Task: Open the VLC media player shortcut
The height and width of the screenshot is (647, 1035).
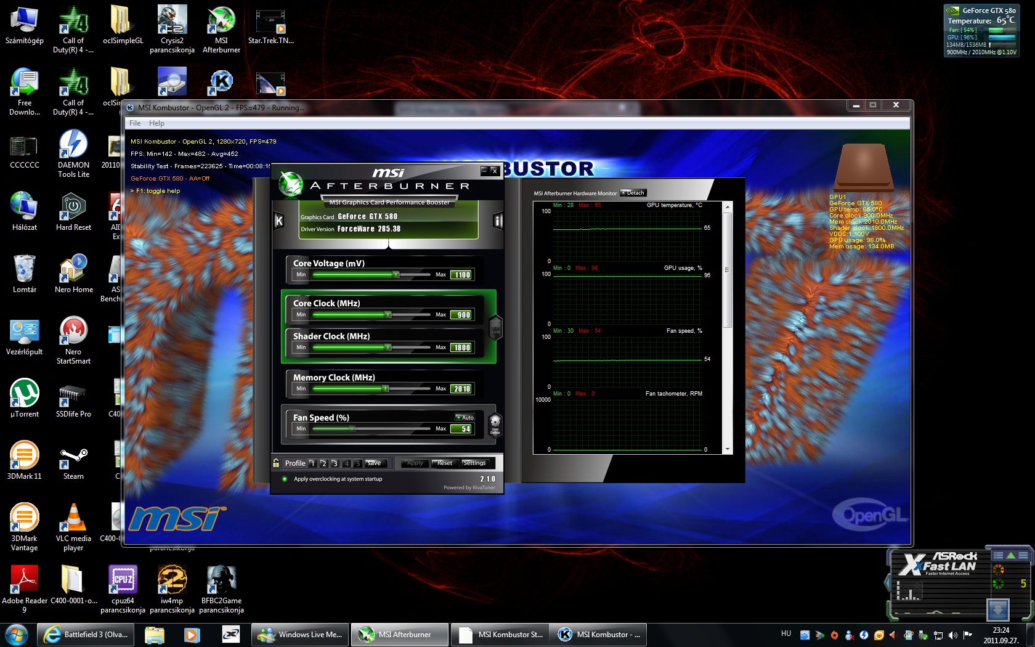Action: pyautogui.click(x=73, y=527)
